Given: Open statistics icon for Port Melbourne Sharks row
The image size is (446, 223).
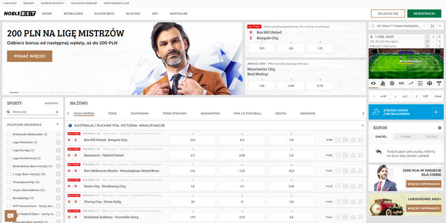Looking at the screenshot, I should (x=353, y=171).
